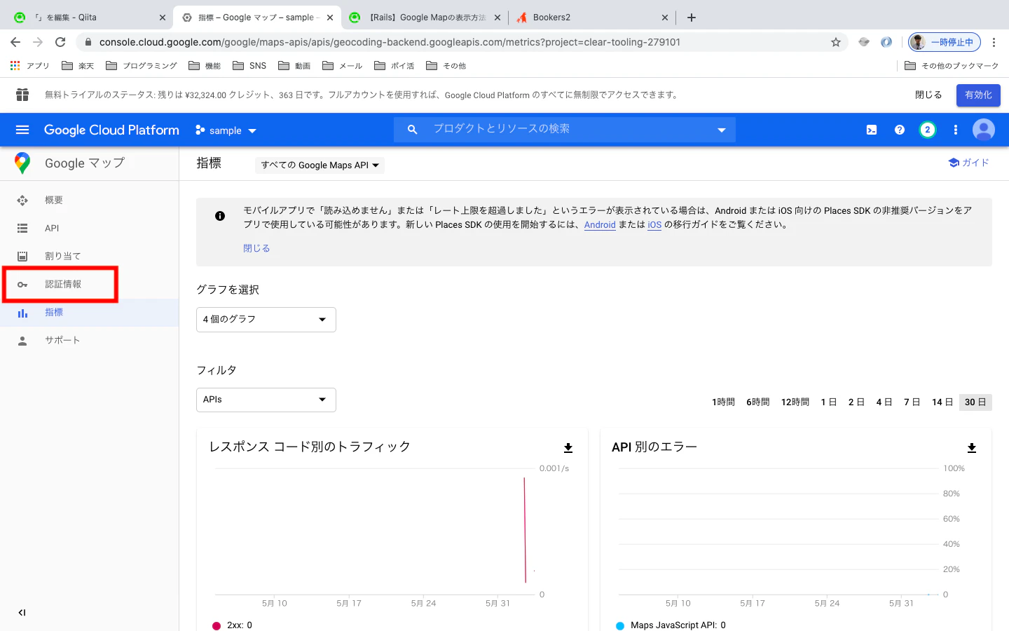Open the ガイド link

[968, 163]
